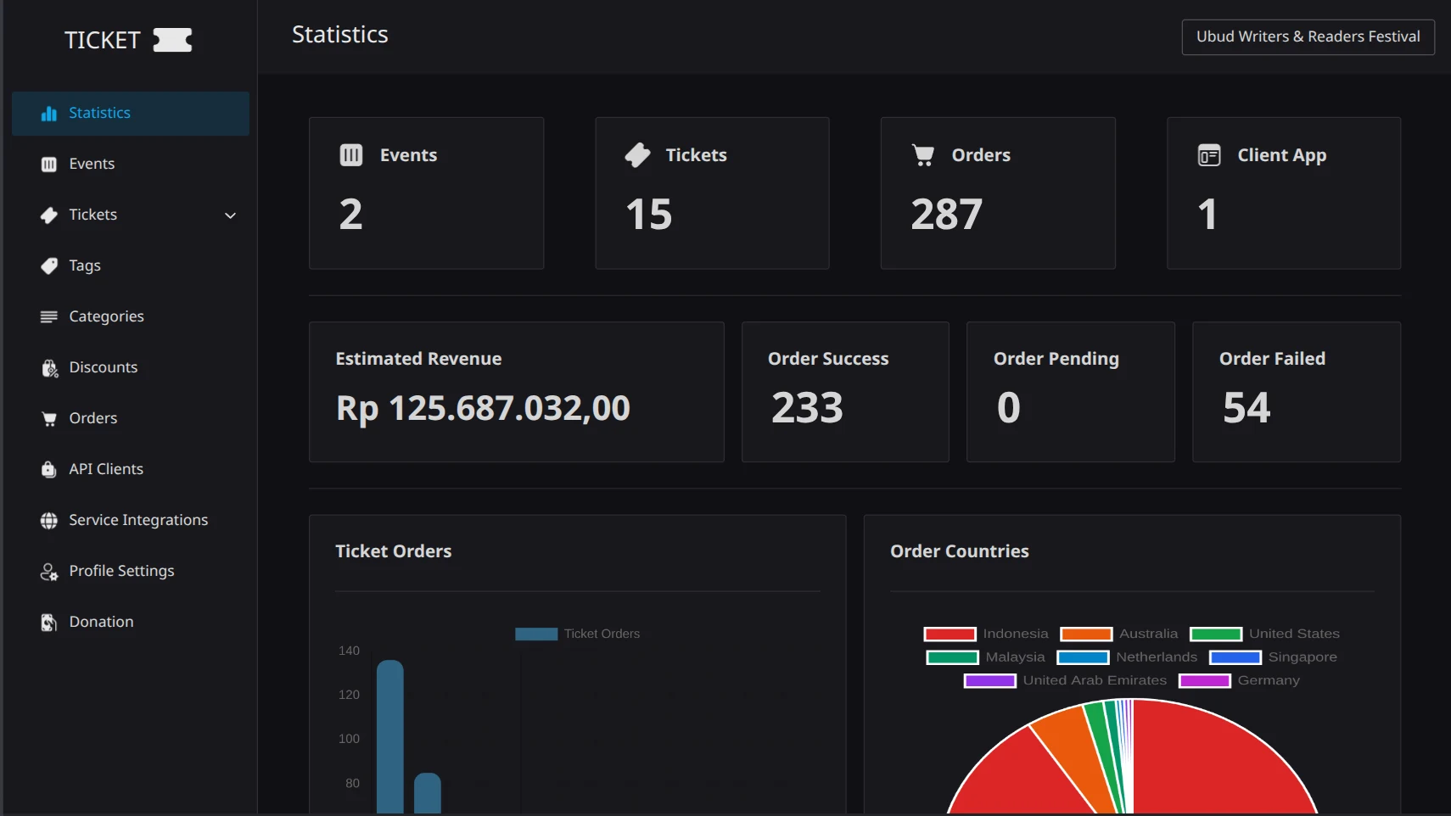The width and height of the screenshot is (1451, 816).
Task: Open the Tickets menu in sidebar
Action: [x=93, y=215]
